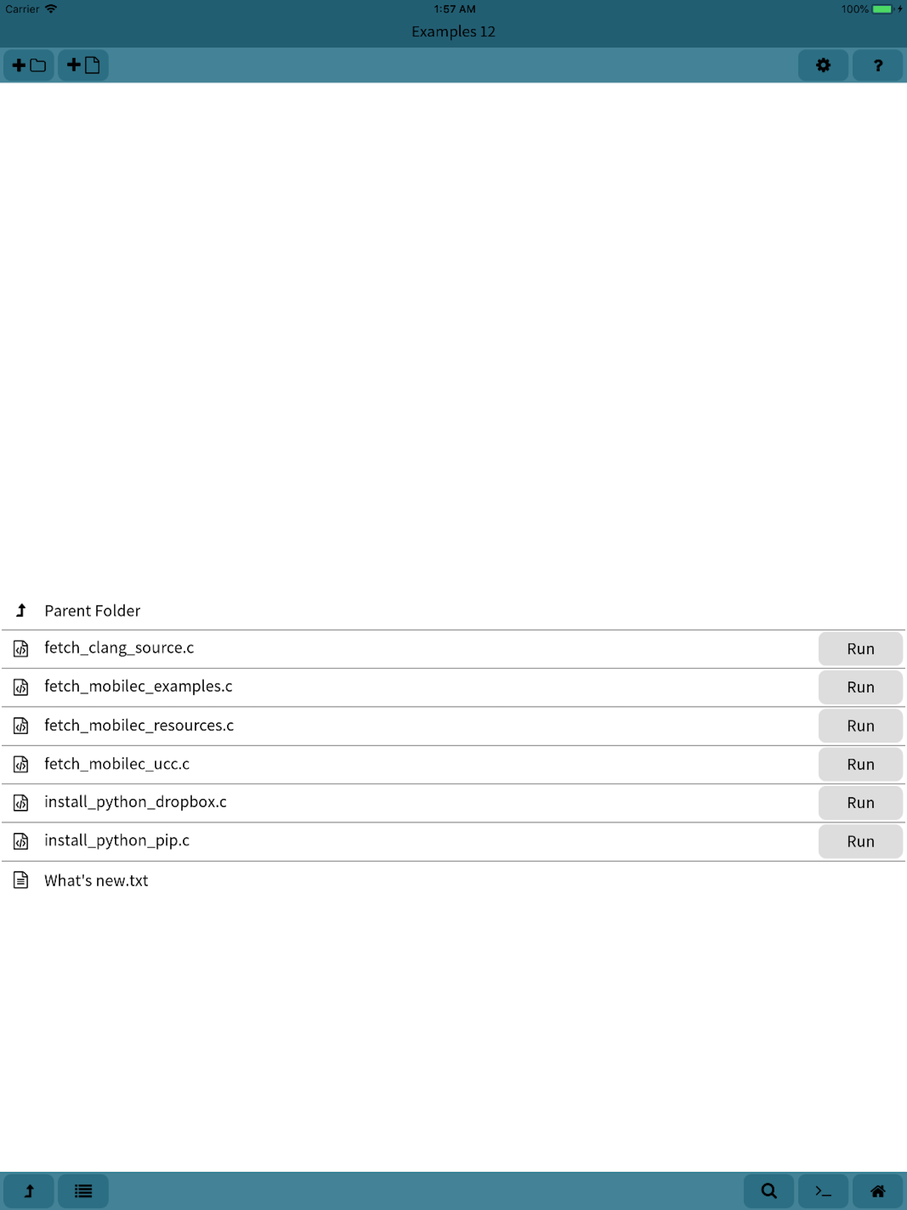907x1210 pixels.
Task: Create a new folder
Action: pyautogui.click(x=28, y=65)
